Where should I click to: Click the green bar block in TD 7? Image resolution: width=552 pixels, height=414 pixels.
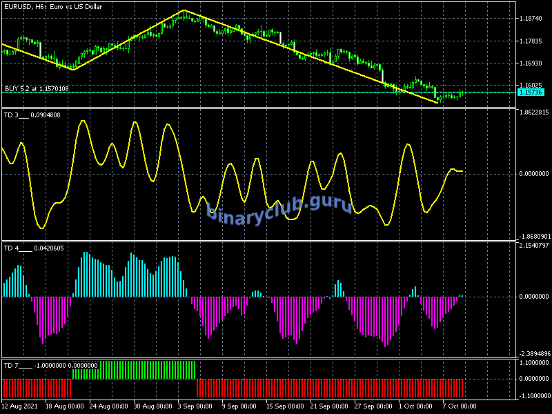(x=135, y=369)
